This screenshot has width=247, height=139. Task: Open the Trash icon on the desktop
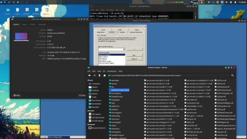pos(17,11)
